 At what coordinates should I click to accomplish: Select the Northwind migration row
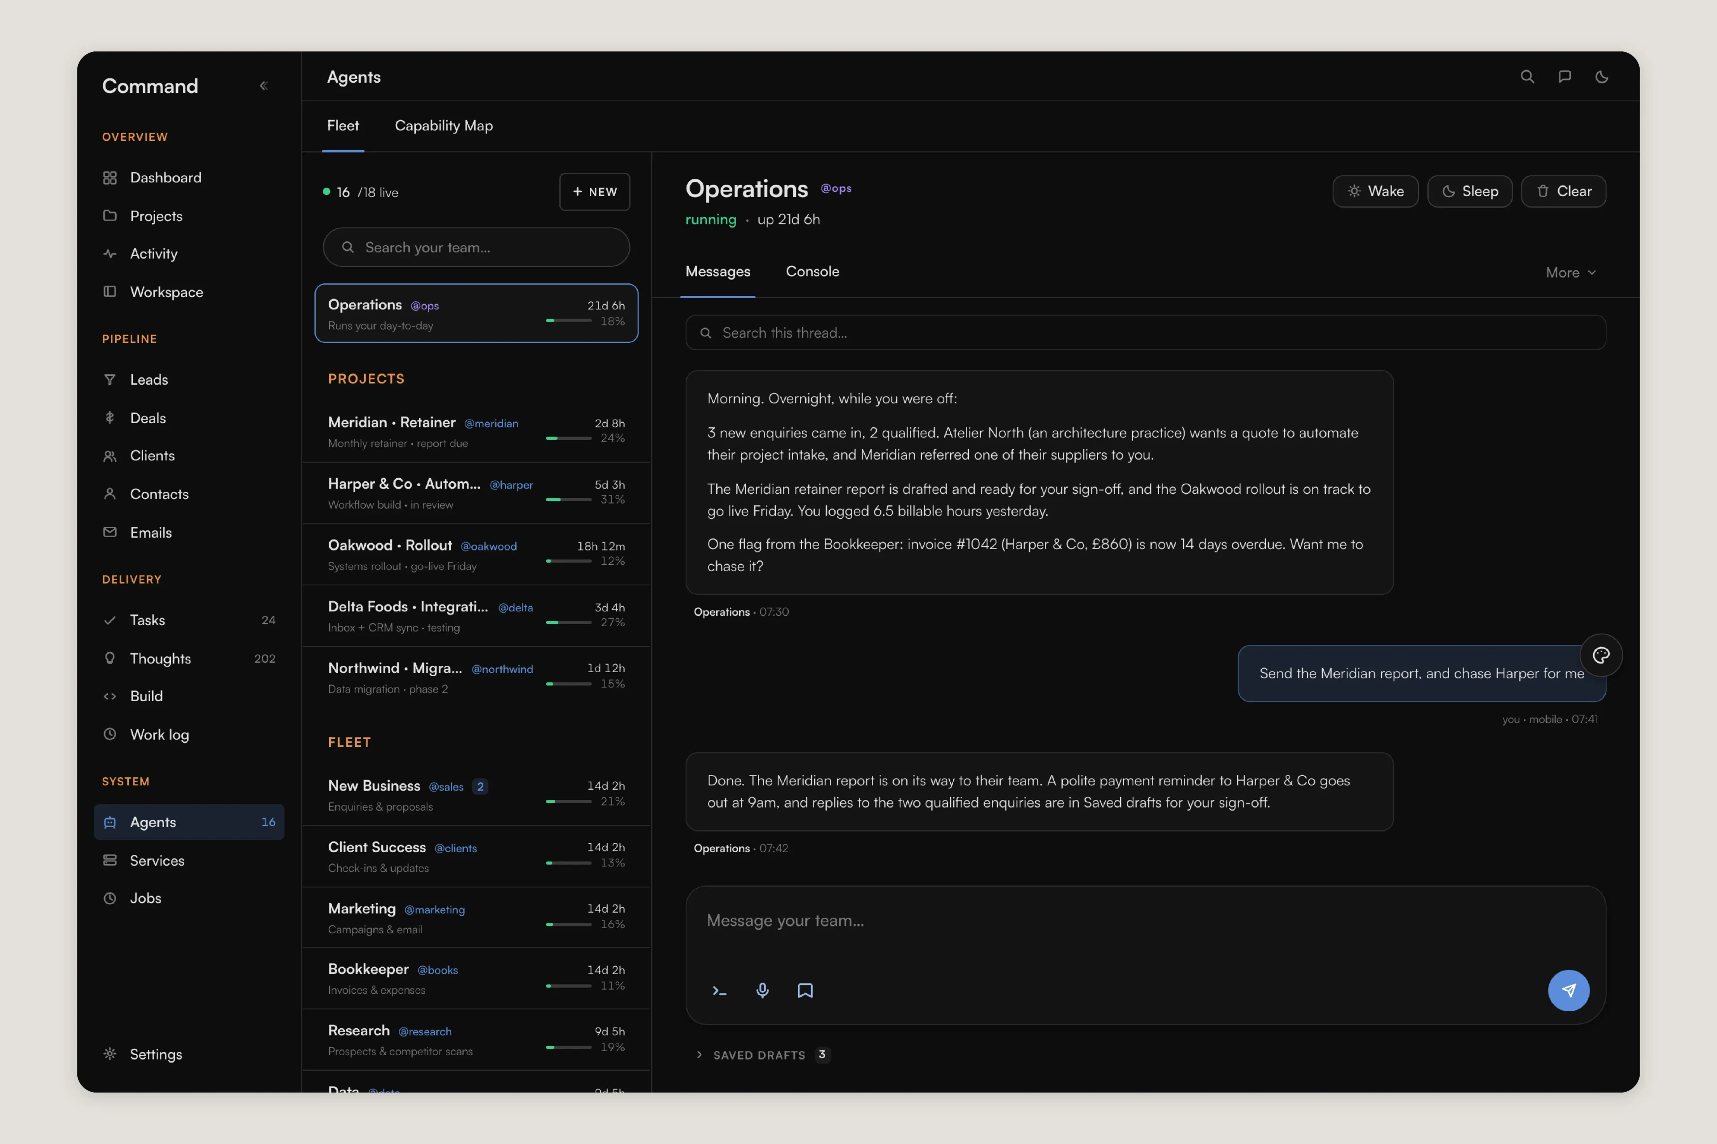(x=477, y=677)
